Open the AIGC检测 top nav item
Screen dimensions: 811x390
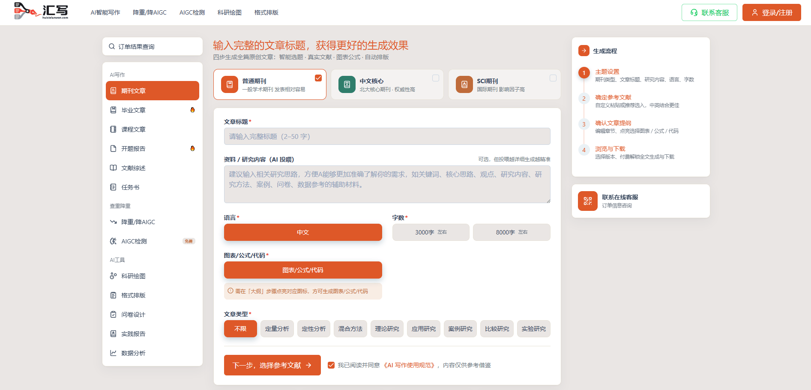pos(192,12)
